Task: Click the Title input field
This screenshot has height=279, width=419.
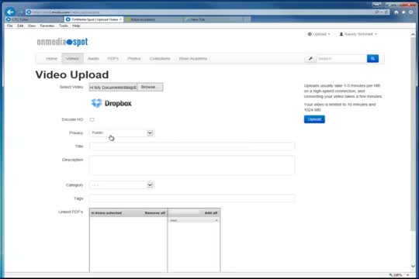Action: 192,146
